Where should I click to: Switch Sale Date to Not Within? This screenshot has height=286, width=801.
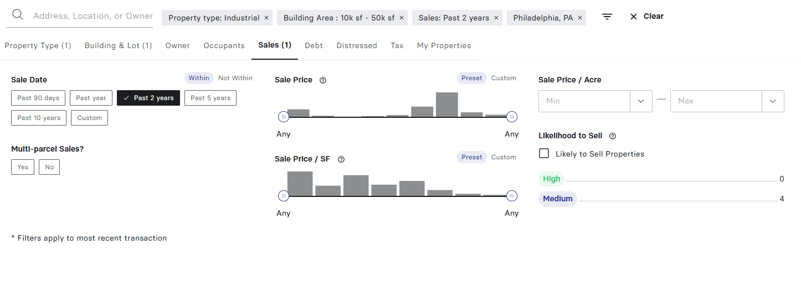(235, 78)
